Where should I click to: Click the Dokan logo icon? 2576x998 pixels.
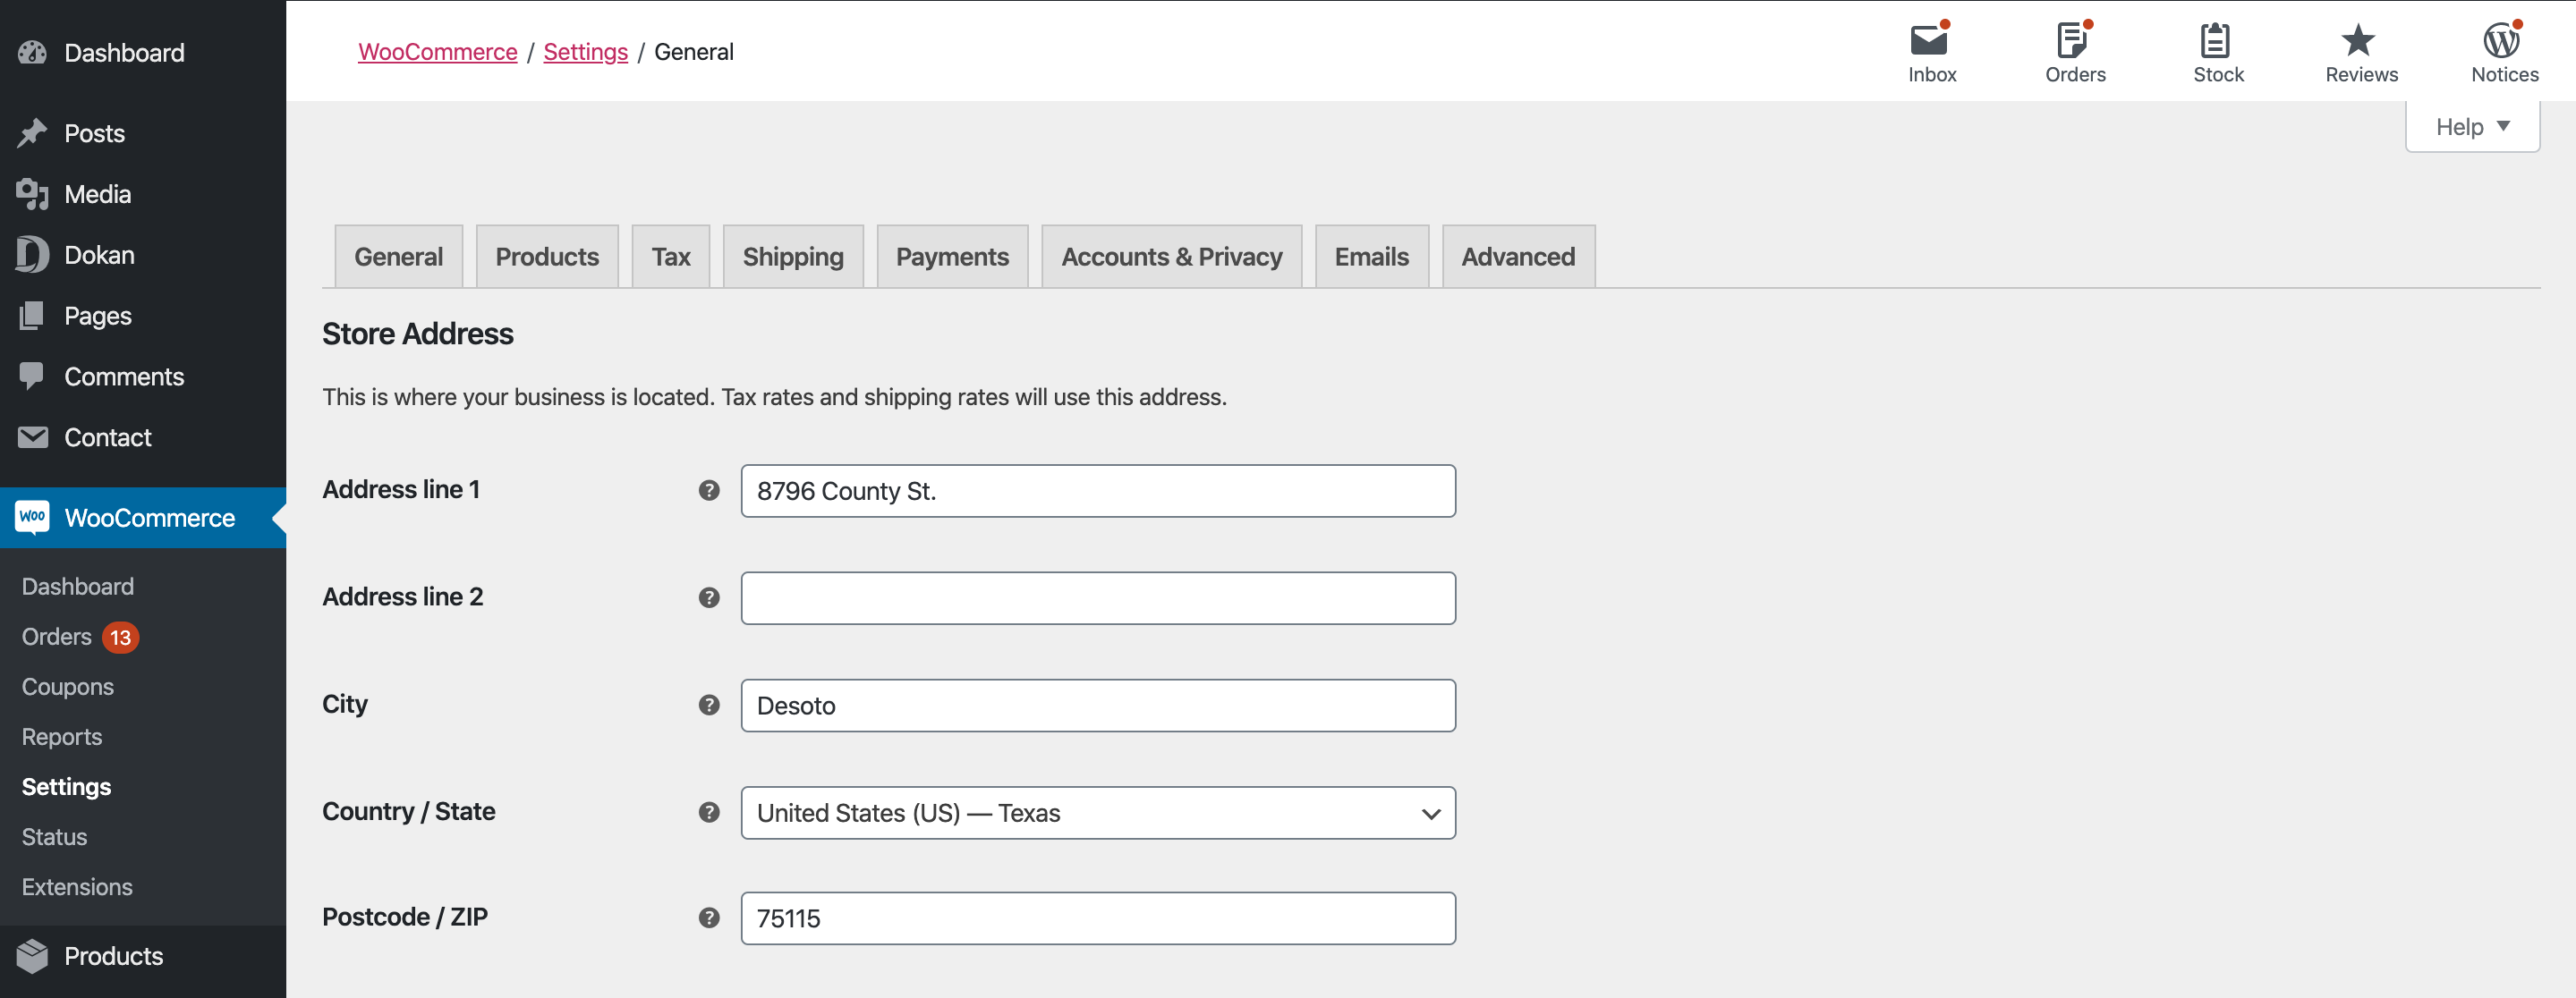point(32,255)
